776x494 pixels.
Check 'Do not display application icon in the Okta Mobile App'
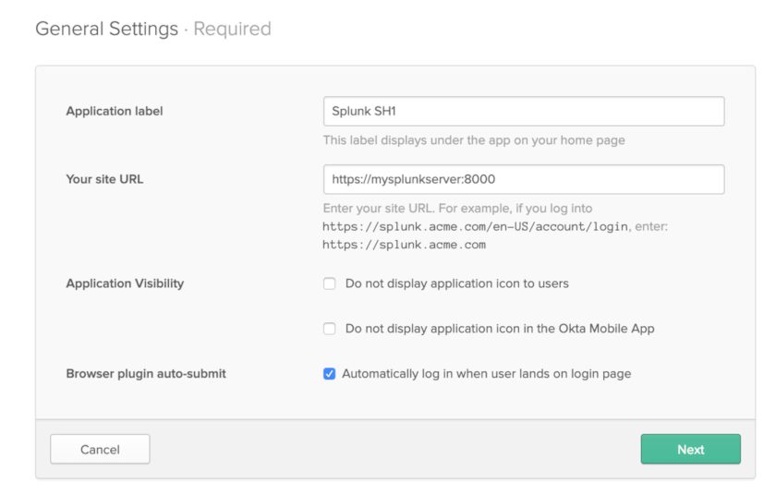click(x=329, y=329)
